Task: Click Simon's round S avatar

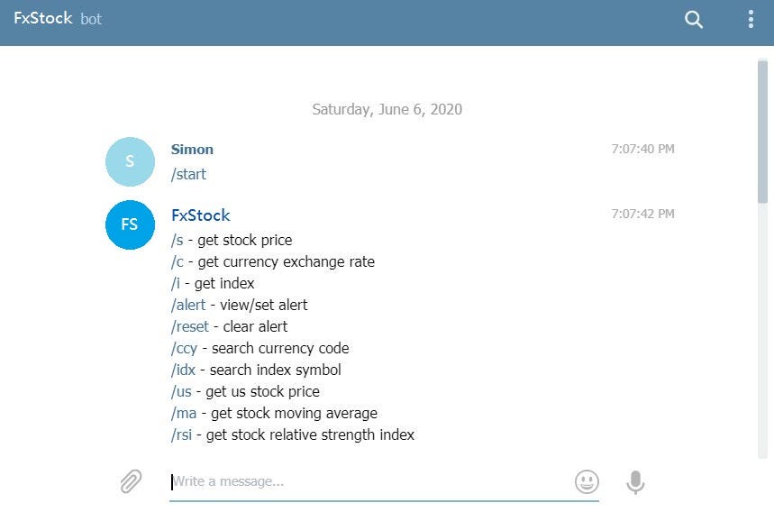Action: (130, 161)
